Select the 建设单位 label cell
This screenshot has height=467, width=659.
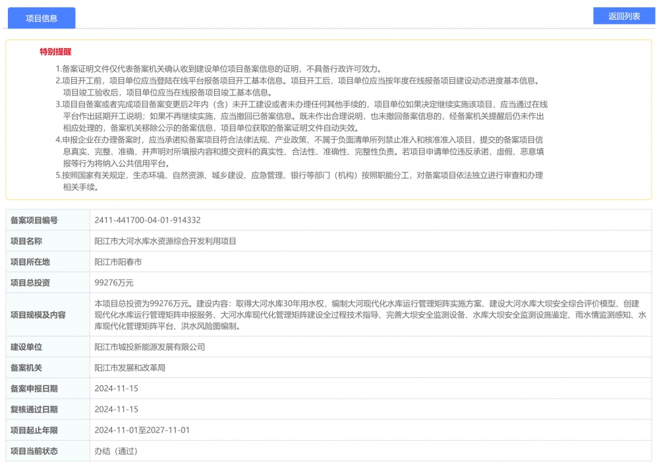coord(48,347)
